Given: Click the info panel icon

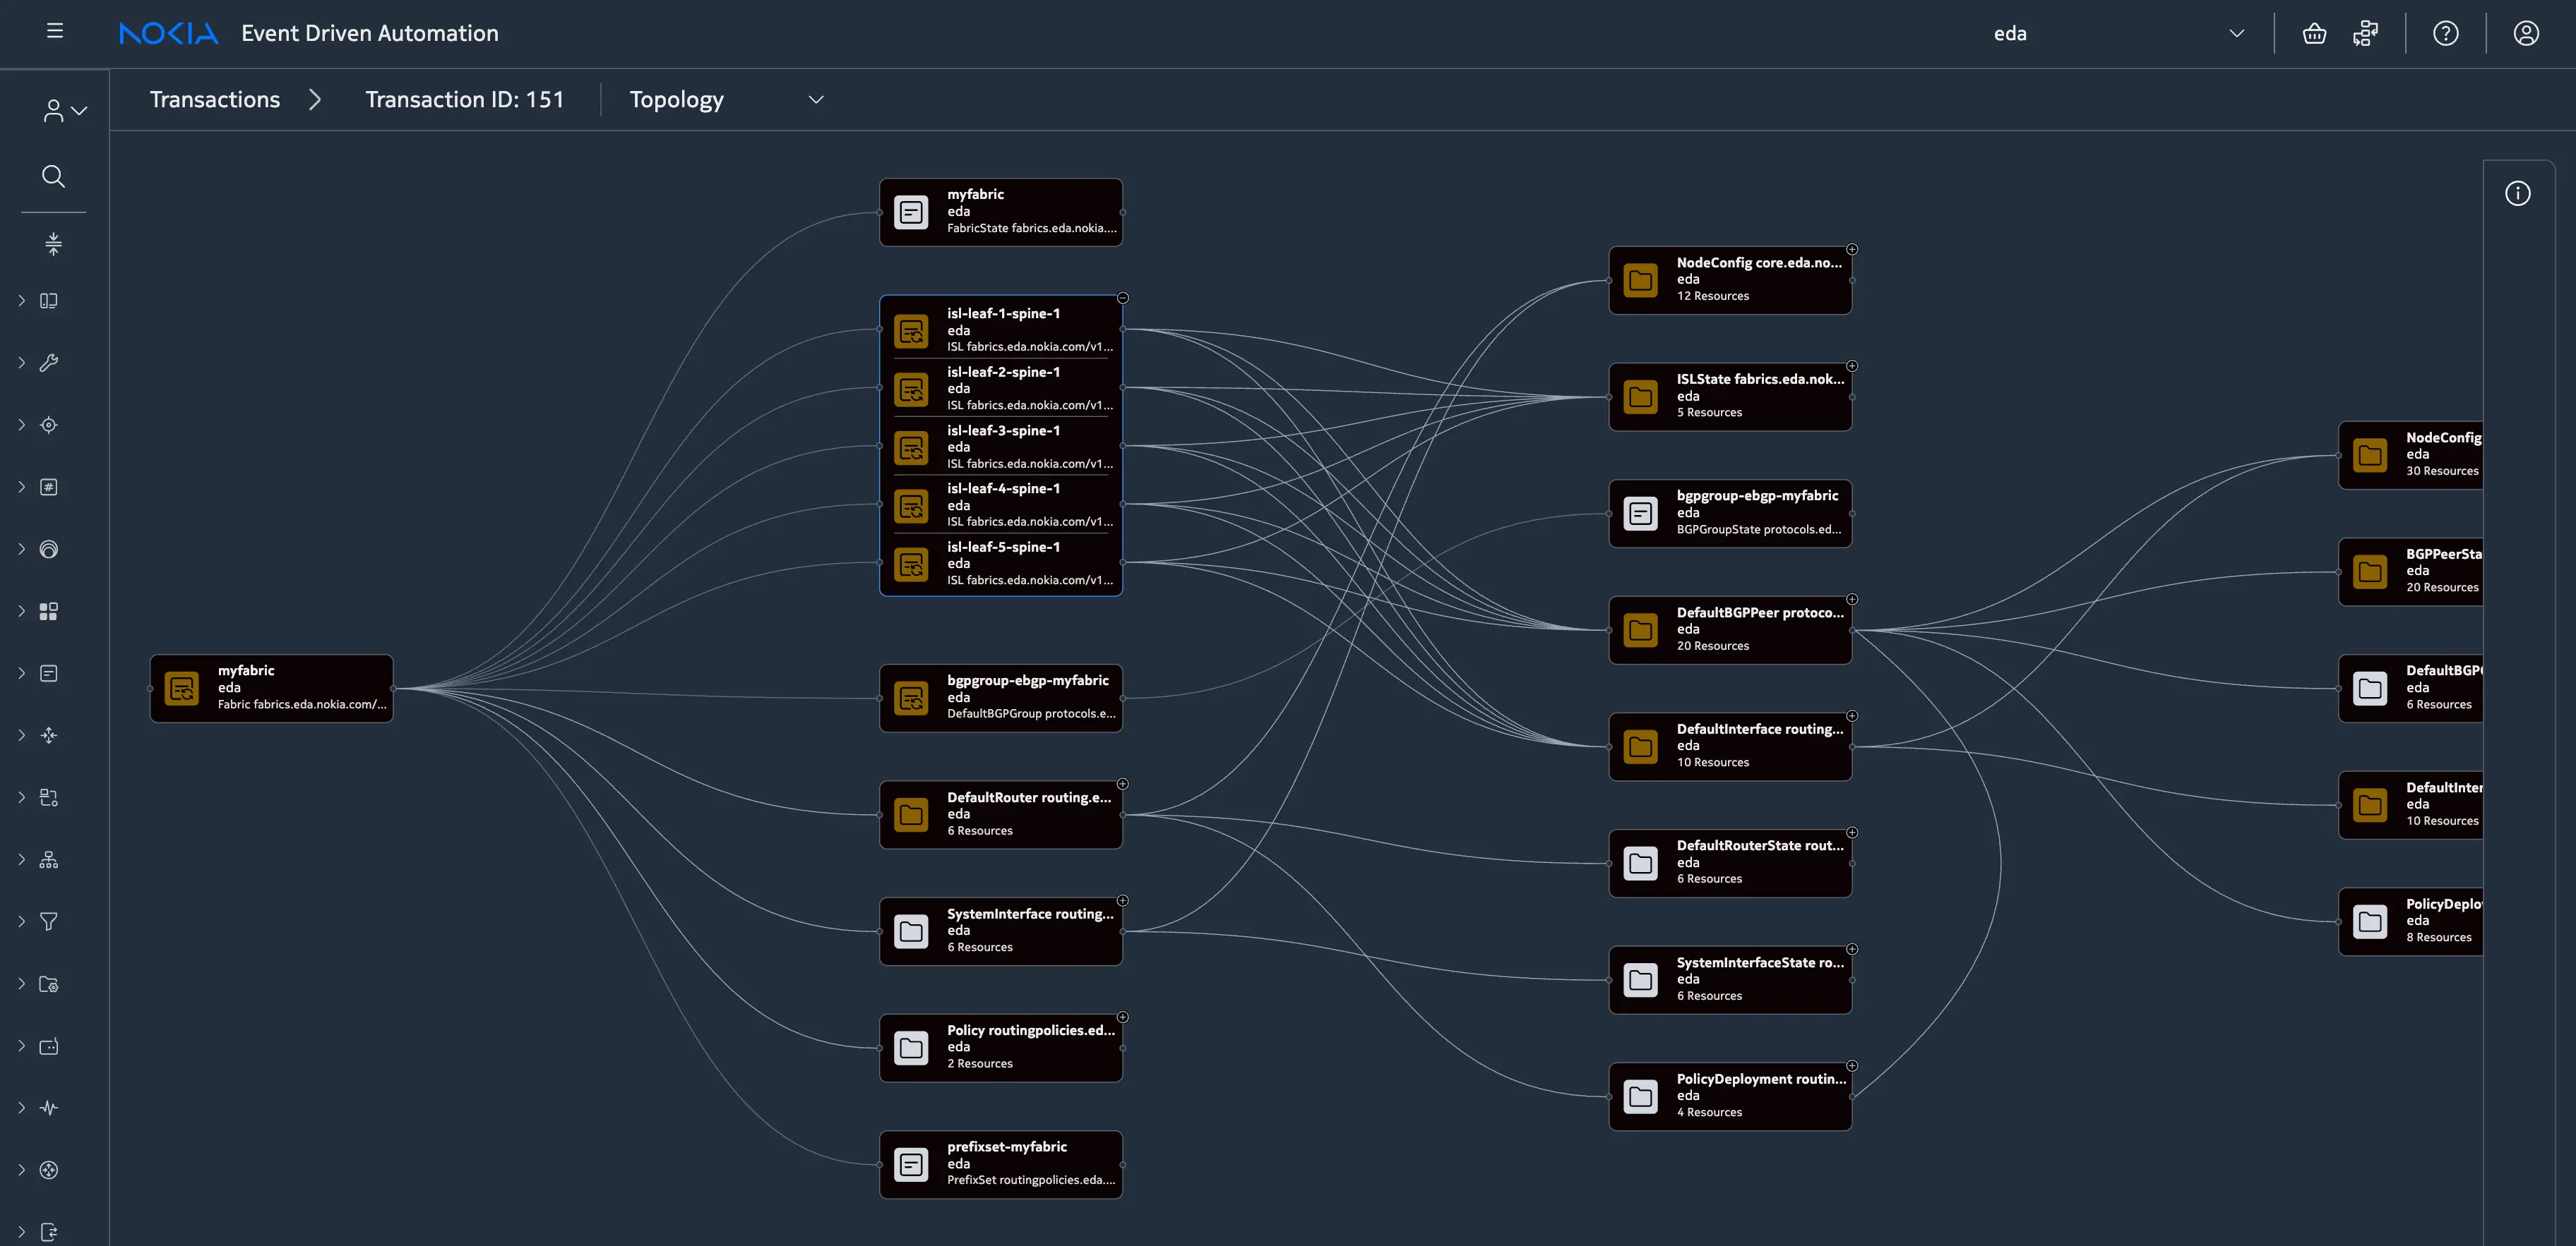Looking at the screenshot, I should coord(2517,194).
